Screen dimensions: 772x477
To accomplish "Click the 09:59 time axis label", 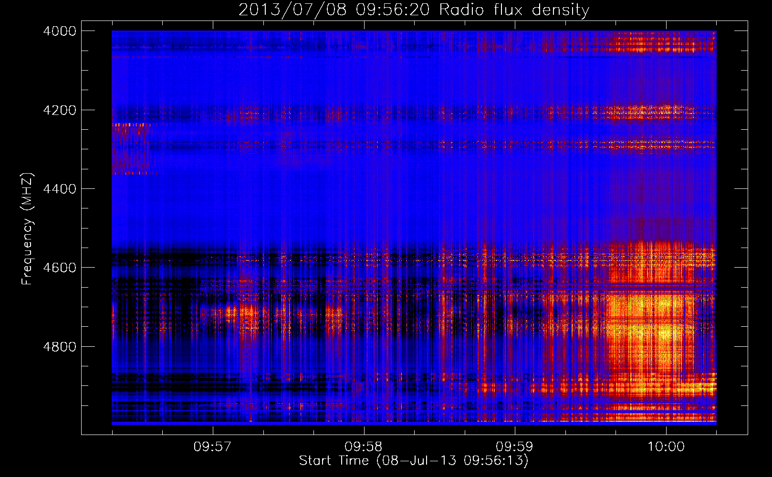I will point(514,447).
